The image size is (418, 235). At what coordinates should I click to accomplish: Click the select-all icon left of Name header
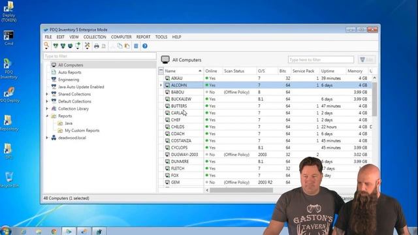161,71
